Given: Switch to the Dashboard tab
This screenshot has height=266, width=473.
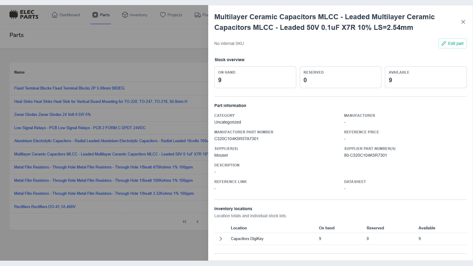Looking at the screenshot, I should click(66, 15).
